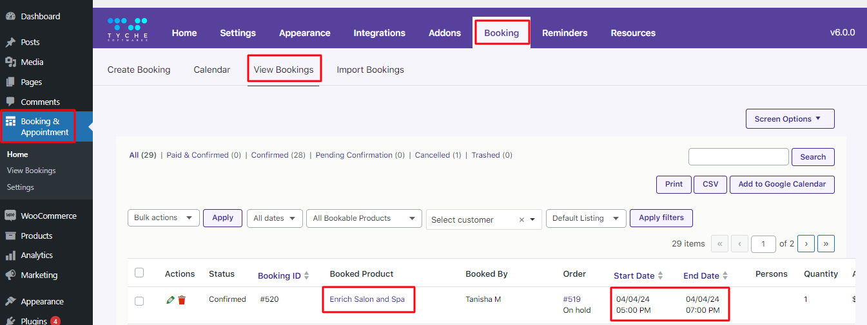Image resolution: width=867 pixels, height=325 pixels.
Task: Switch to Create Booking sub-tab
Action: coord(139,70)
